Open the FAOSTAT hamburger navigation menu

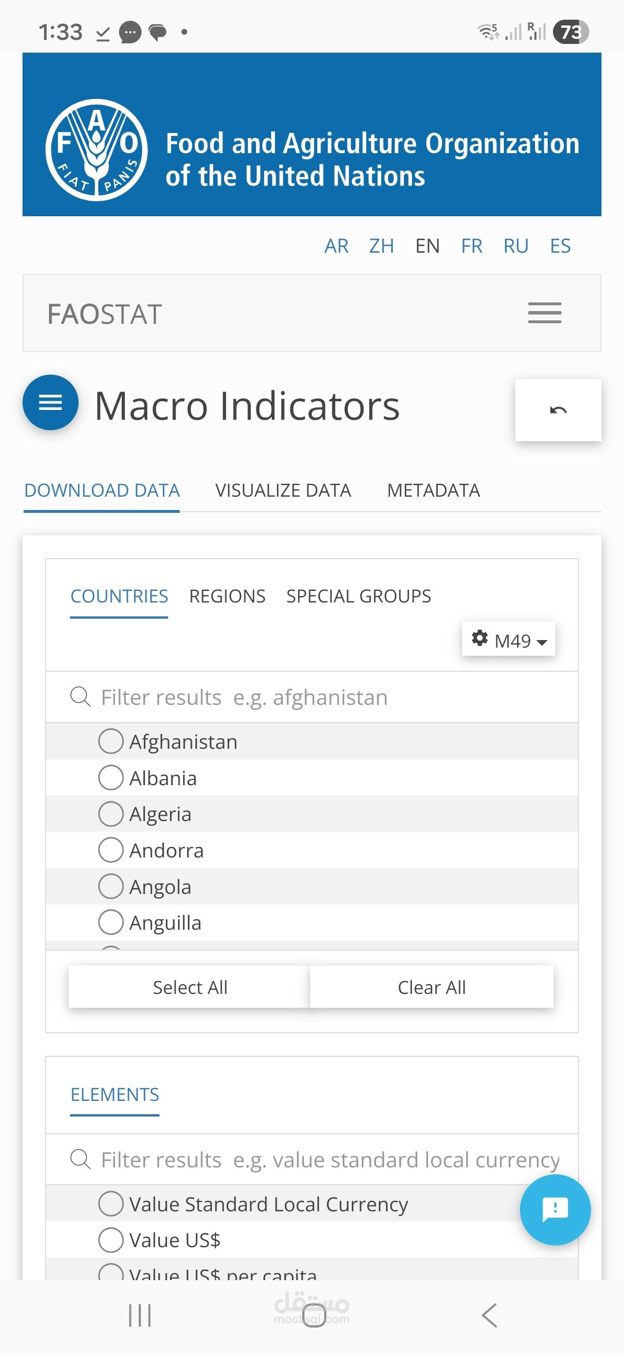pos(544,313)
